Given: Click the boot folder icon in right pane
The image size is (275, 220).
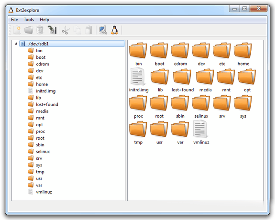Looking at the screenshot, I should coord(159,51).
